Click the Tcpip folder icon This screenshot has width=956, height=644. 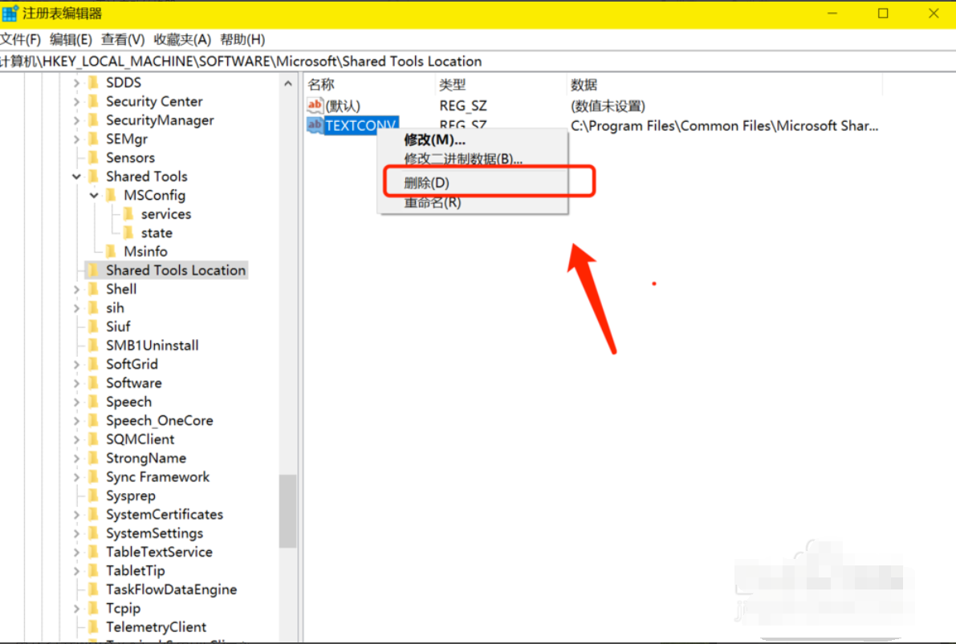point(93,609)
